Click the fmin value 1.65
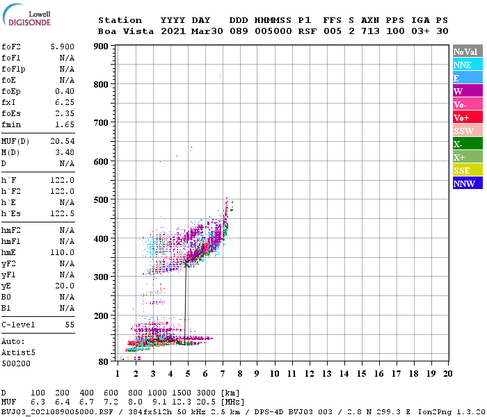Image resolution: width=487 pixels, height=417 pixels. (65, 124)
